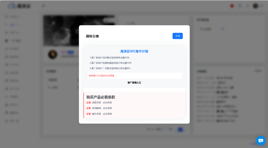Screen dimensions: 268x148
Task: Click the 通知公告 dialog title
Action: [x=92, y=36]
